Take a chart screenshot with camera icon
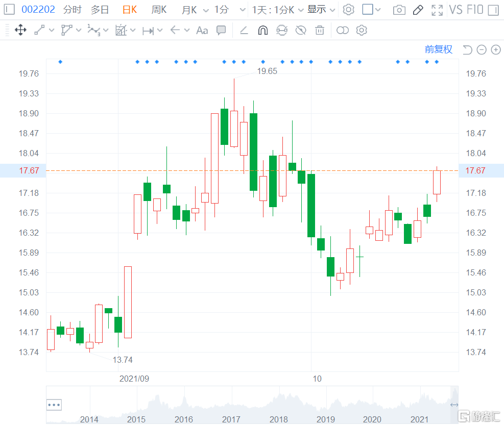This screenshot has width=504, height=426. pos(399,10)
